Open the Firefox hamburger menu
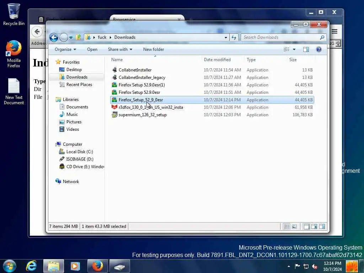 (334, 31)
